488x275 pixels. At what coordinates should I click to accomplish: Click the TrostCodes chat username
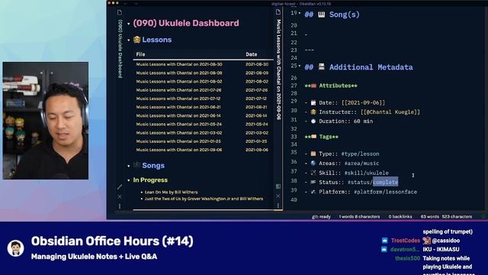pyautogui.click(x=405, y=241)
